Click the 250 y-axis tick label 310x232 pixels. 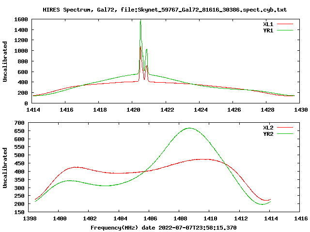click(x=19, y=196)
